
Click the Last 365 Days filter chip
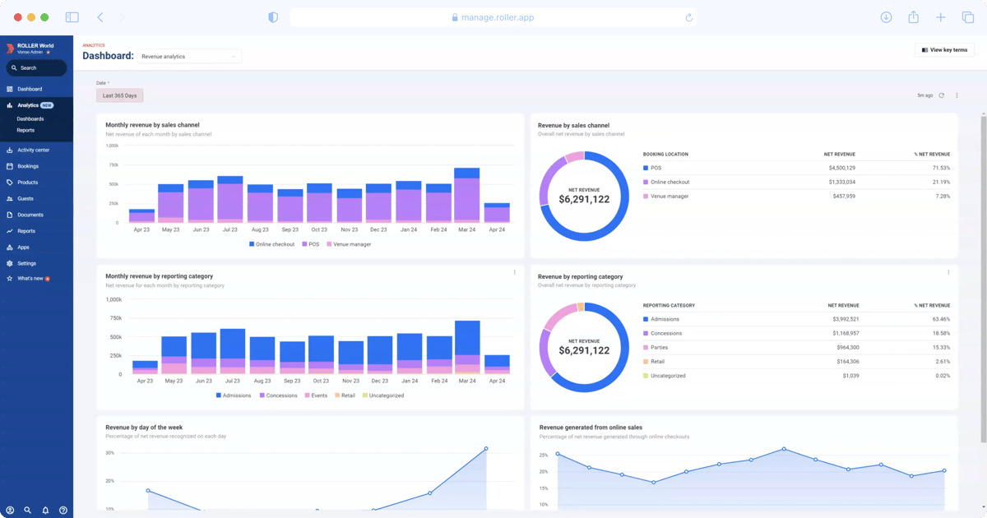(x=118, y=95)
